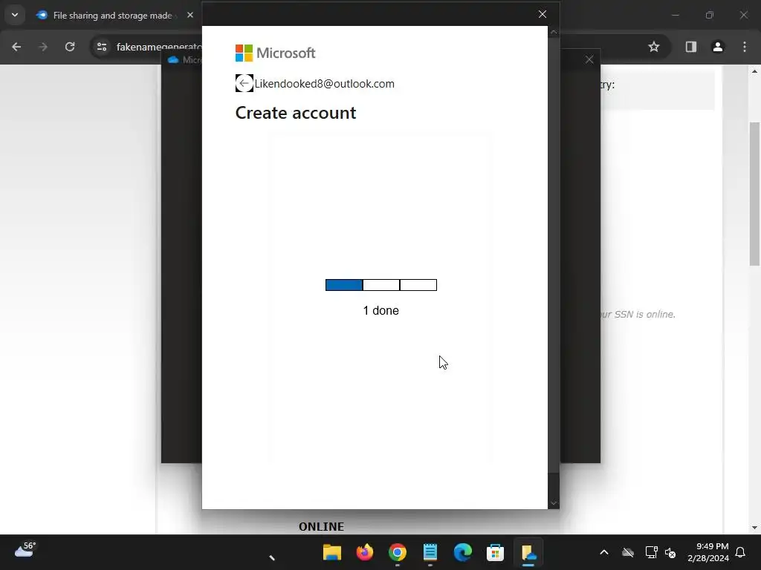The height and width of the screenshot is (570, 761).
Task: Close the Create account dialog window
Action: click(x=543, y=14)
